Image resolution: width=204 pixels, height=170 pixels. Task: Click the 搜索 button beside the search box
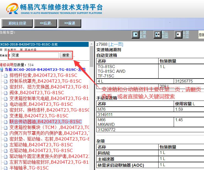pyautogui.click(x=66, y=55)
